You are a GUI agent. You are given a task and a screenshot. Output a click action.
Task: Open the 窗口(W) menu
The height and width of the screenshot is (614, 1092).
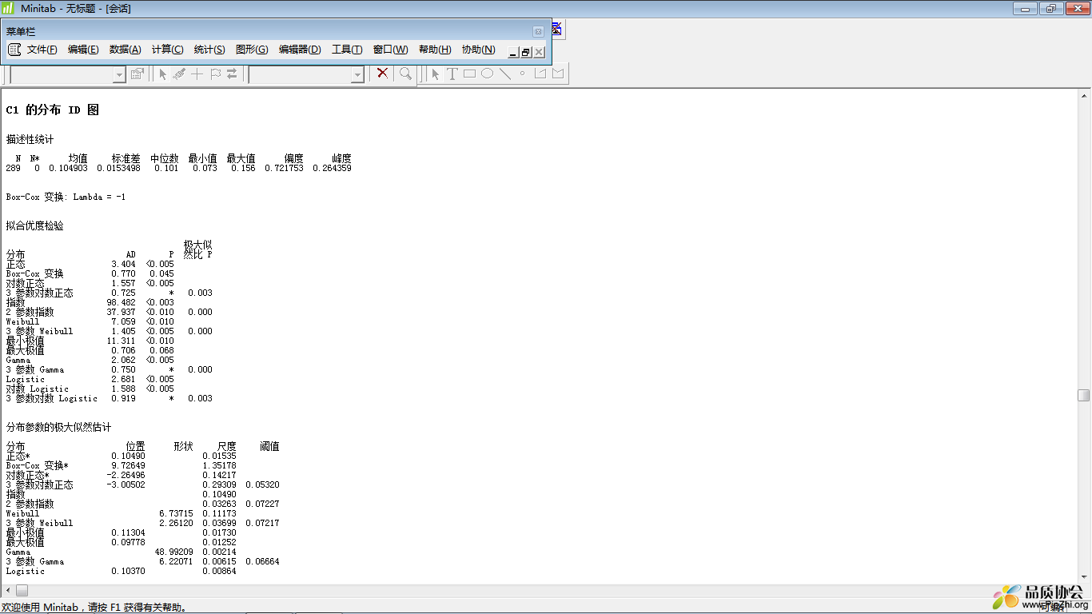pos(390,50)
